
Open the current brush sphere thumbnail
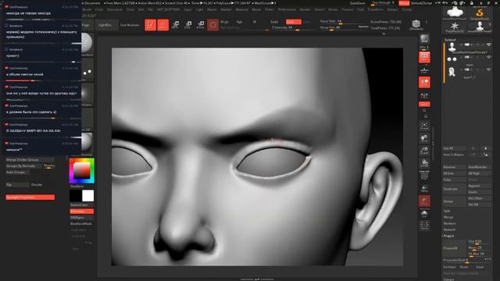[x=87, y=44]
